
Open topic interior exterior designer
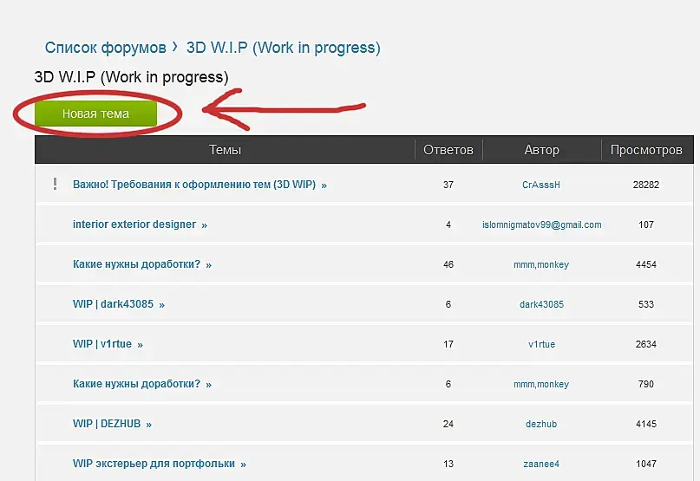tap(134, 224)
